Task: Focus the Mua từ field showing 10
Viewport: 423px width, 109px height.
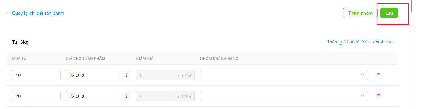Action: pos(36,75)
